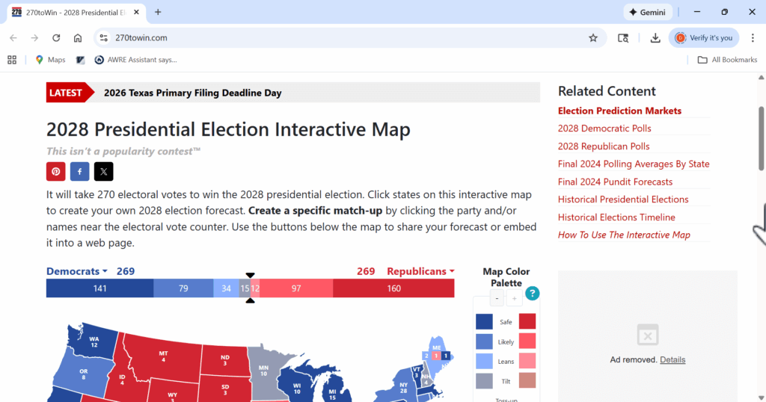
Task: Share page via Pinterest icon
Action: tap(55, 172)
